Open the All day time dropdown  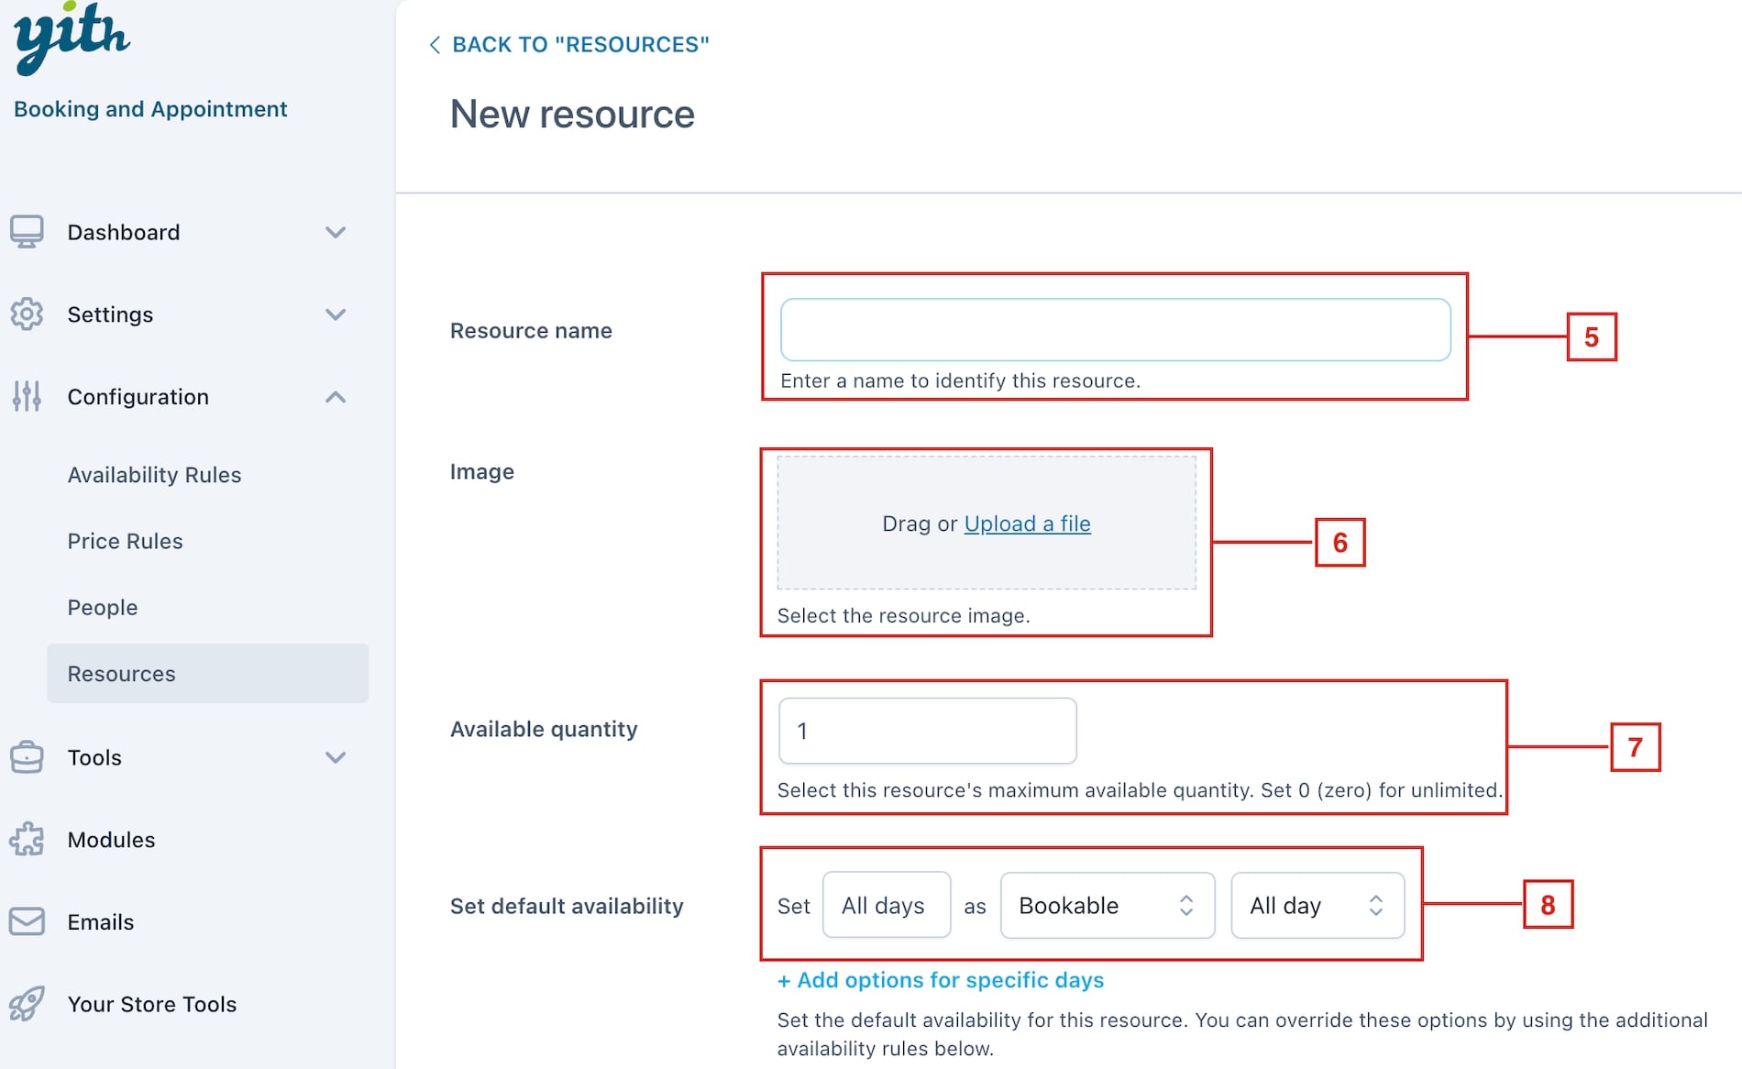coord(1318,906)
